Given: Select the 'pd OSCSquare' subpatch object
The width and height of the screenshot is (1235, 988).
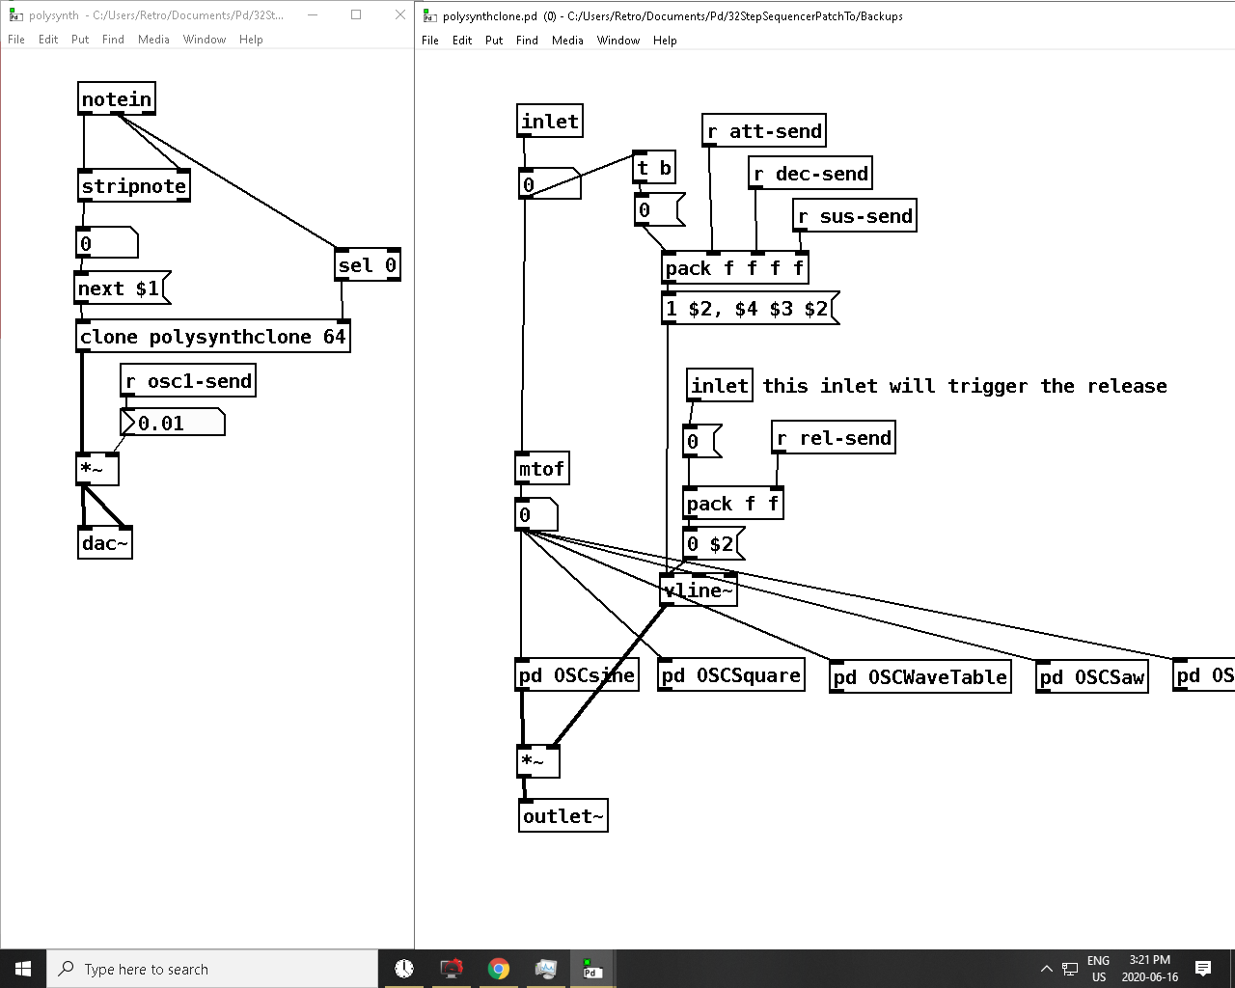Looking at the screenshot, I should [x=731, y=675].
